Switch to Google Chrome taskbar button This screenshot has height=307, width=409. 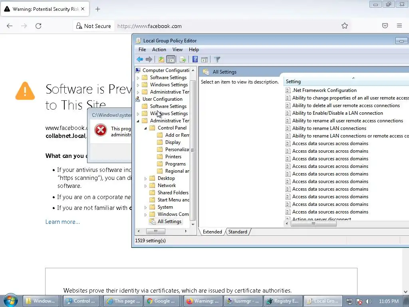click(162, 301)
